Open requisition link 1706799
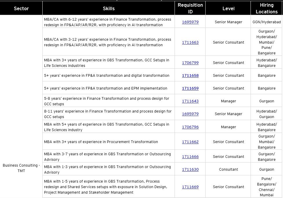 pyautogui.click(x=190, y=63)
